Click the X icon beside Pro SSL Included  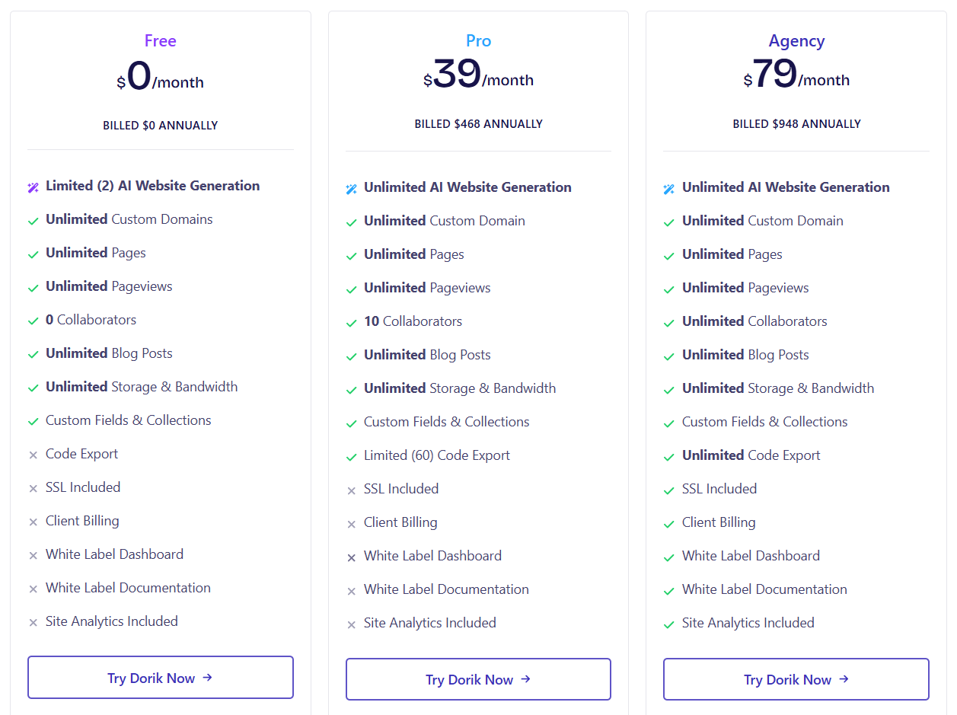point(351,490)
